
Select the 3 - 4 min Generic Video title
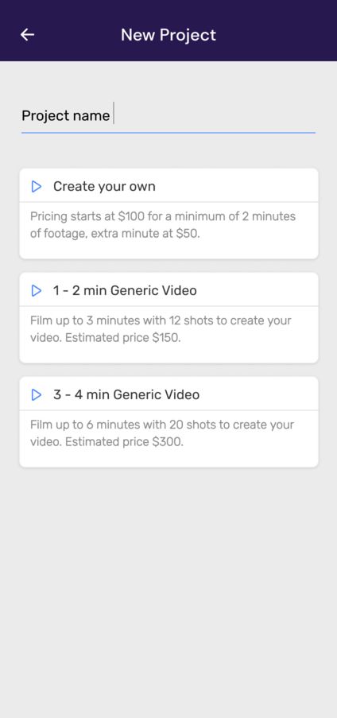coord(126,394)
